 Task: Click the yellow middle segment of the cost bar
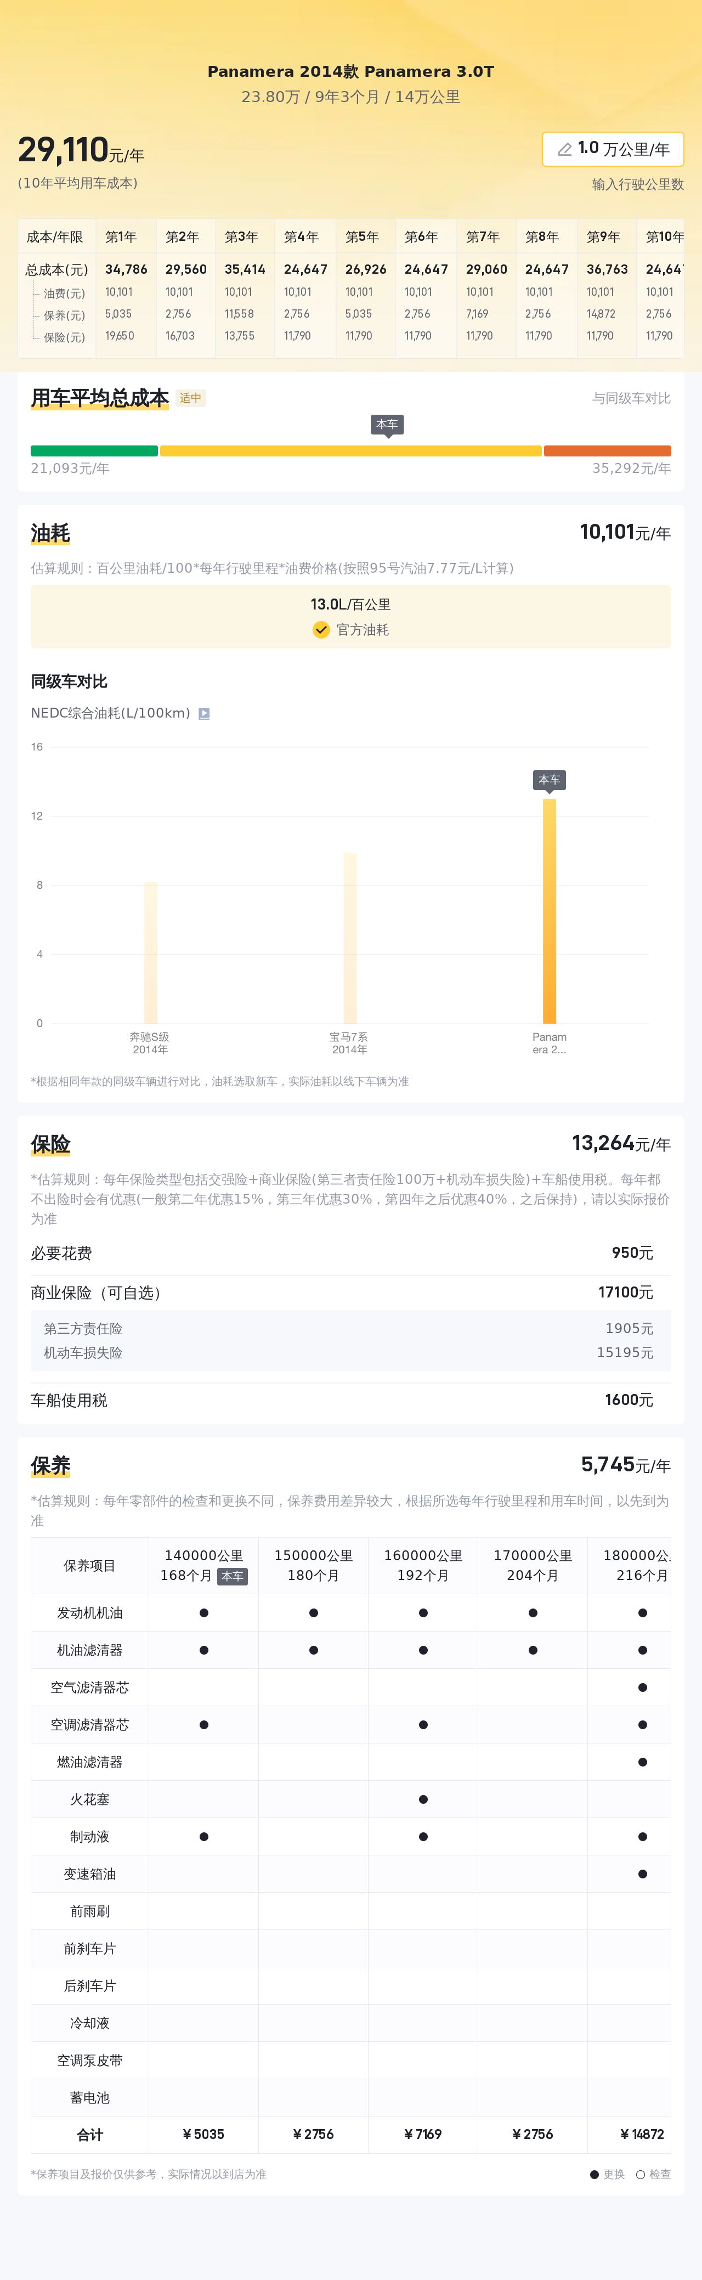point(350,450)
